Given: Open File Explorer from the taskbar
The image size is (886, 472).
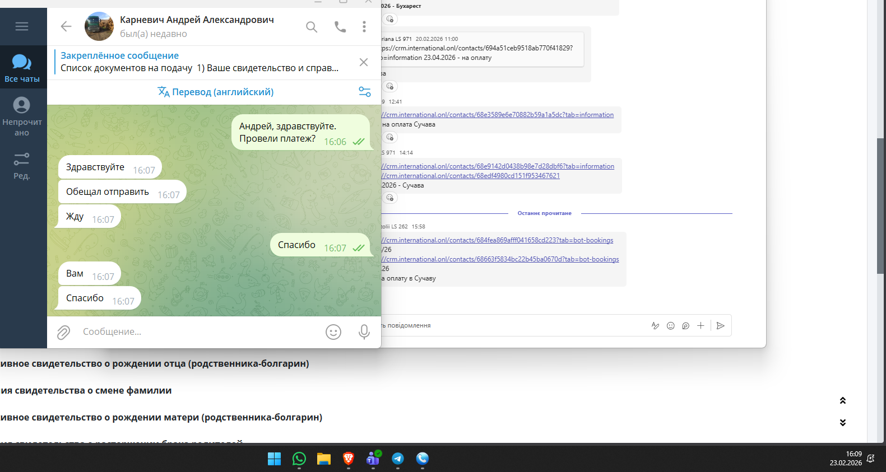Looking at the screenshot, I should [x=324, y=459].
